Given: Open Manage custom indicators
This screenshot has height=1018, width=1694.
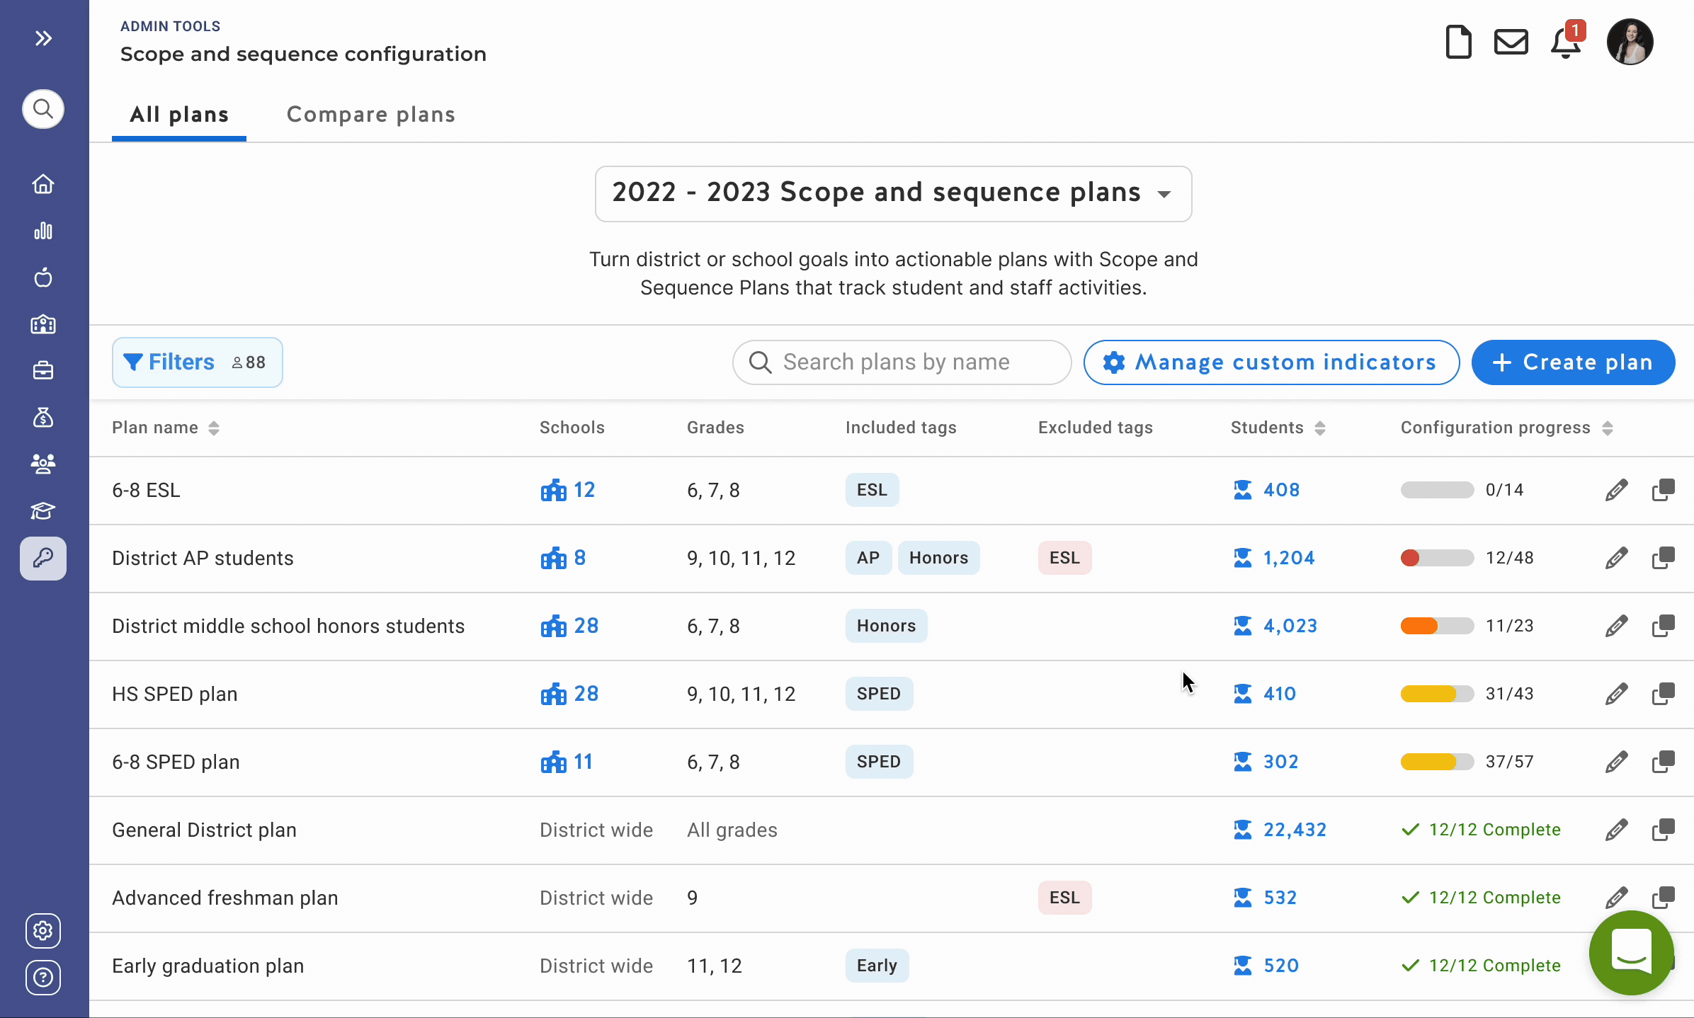Looking at the screenshot, I should [x=1271, y=362].
